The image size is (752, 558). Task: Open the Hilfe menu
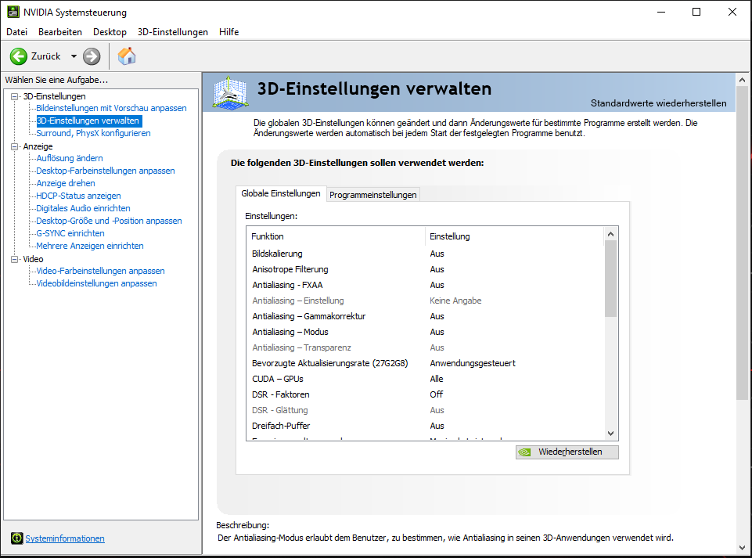(x=228, y=31)
